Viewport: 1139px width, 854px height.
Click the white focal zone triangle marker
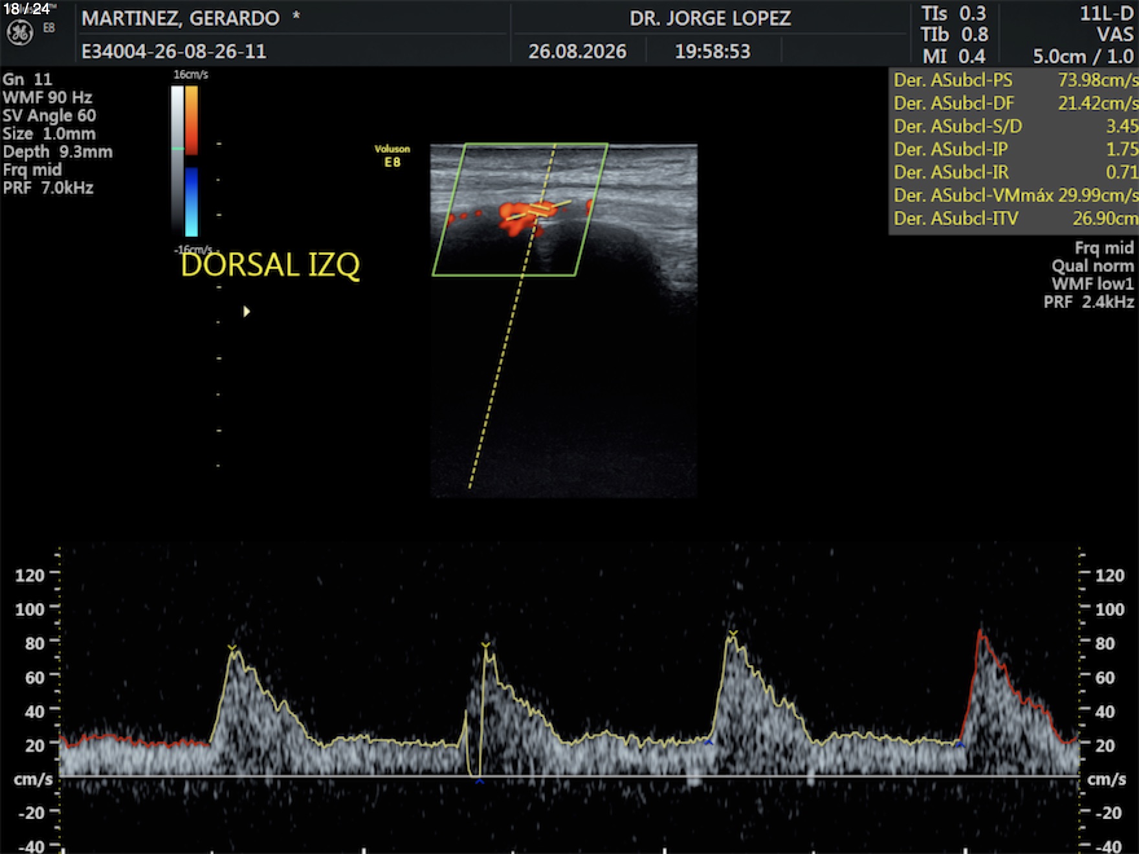[247, 312]
